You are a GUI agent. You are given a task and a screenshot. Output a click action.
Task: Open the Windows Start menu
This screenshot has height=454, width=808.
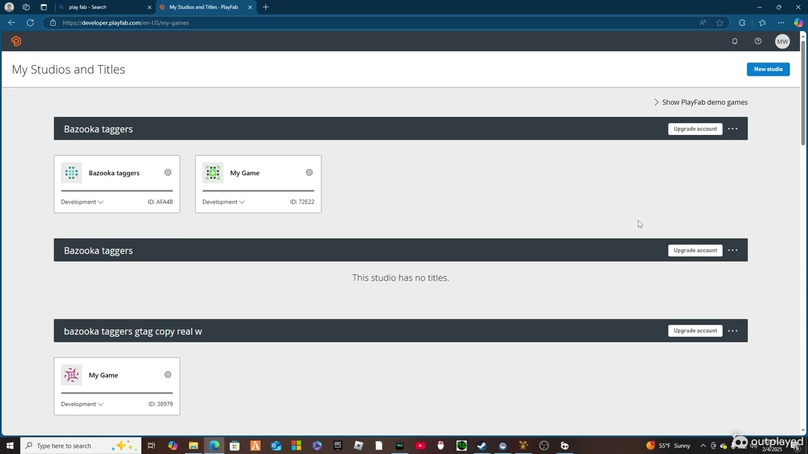9,446
